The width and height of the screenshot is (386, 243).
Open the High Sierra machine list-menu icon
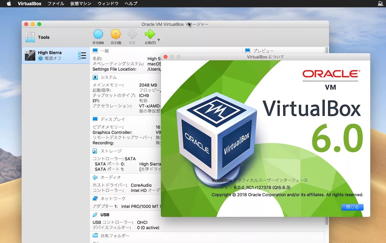(82, 55)
